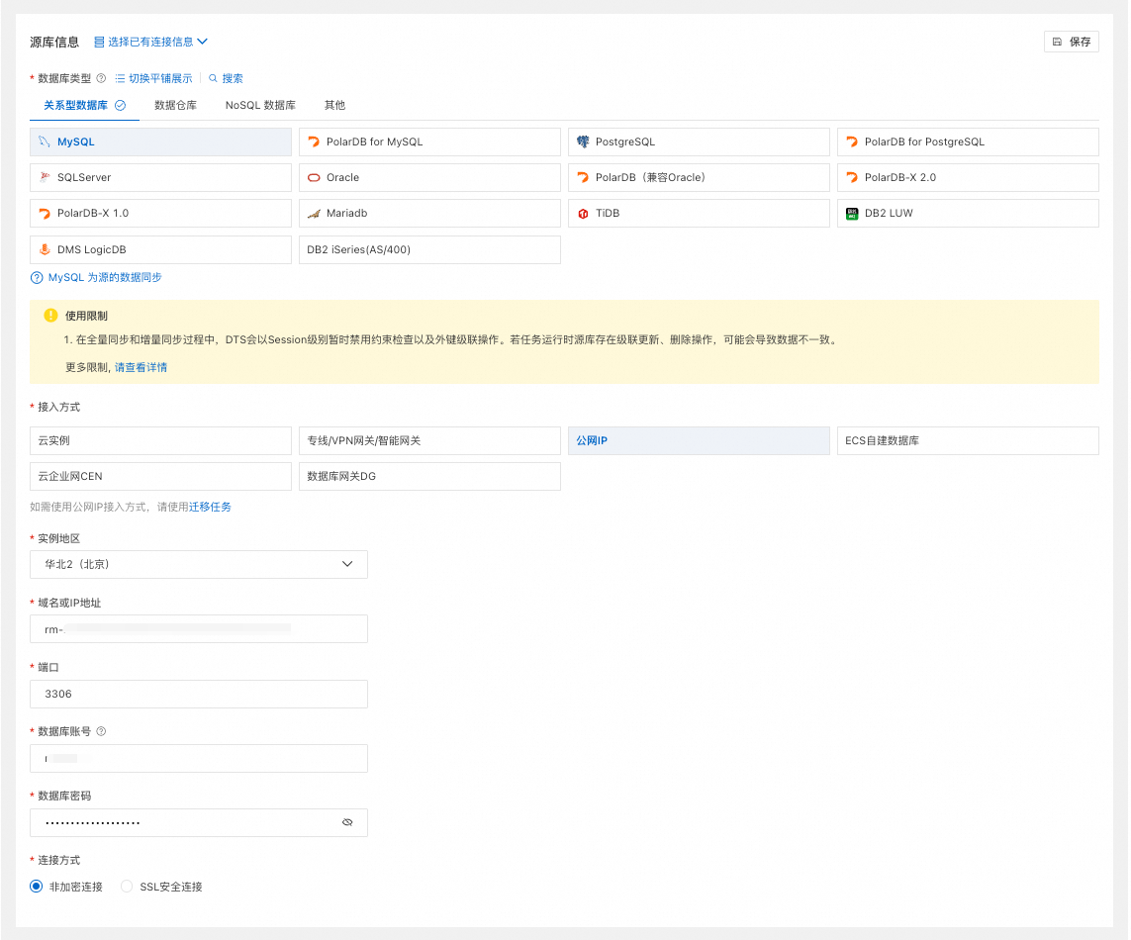This screenshot has height=940, width=1131.
Task: Click the save disk icon
Action: pos(1057,42)
